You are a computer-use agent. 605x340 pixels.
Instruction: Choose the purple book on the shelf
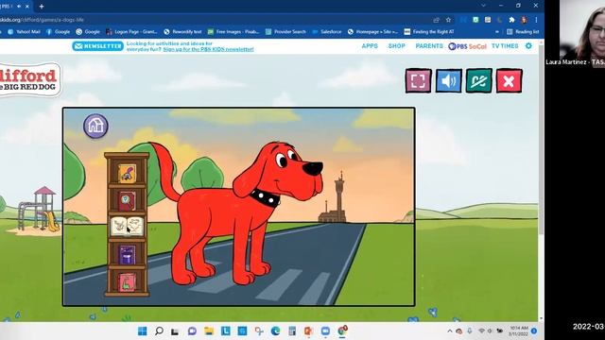click(127, 255)
